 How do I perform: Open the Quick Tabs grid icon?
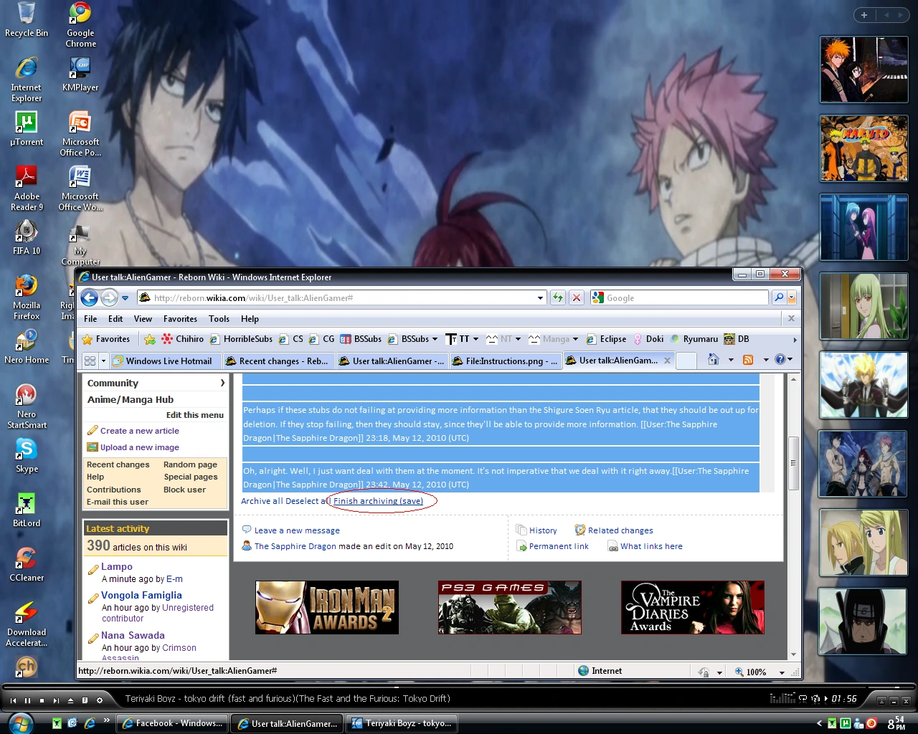(x=90, y=361)
